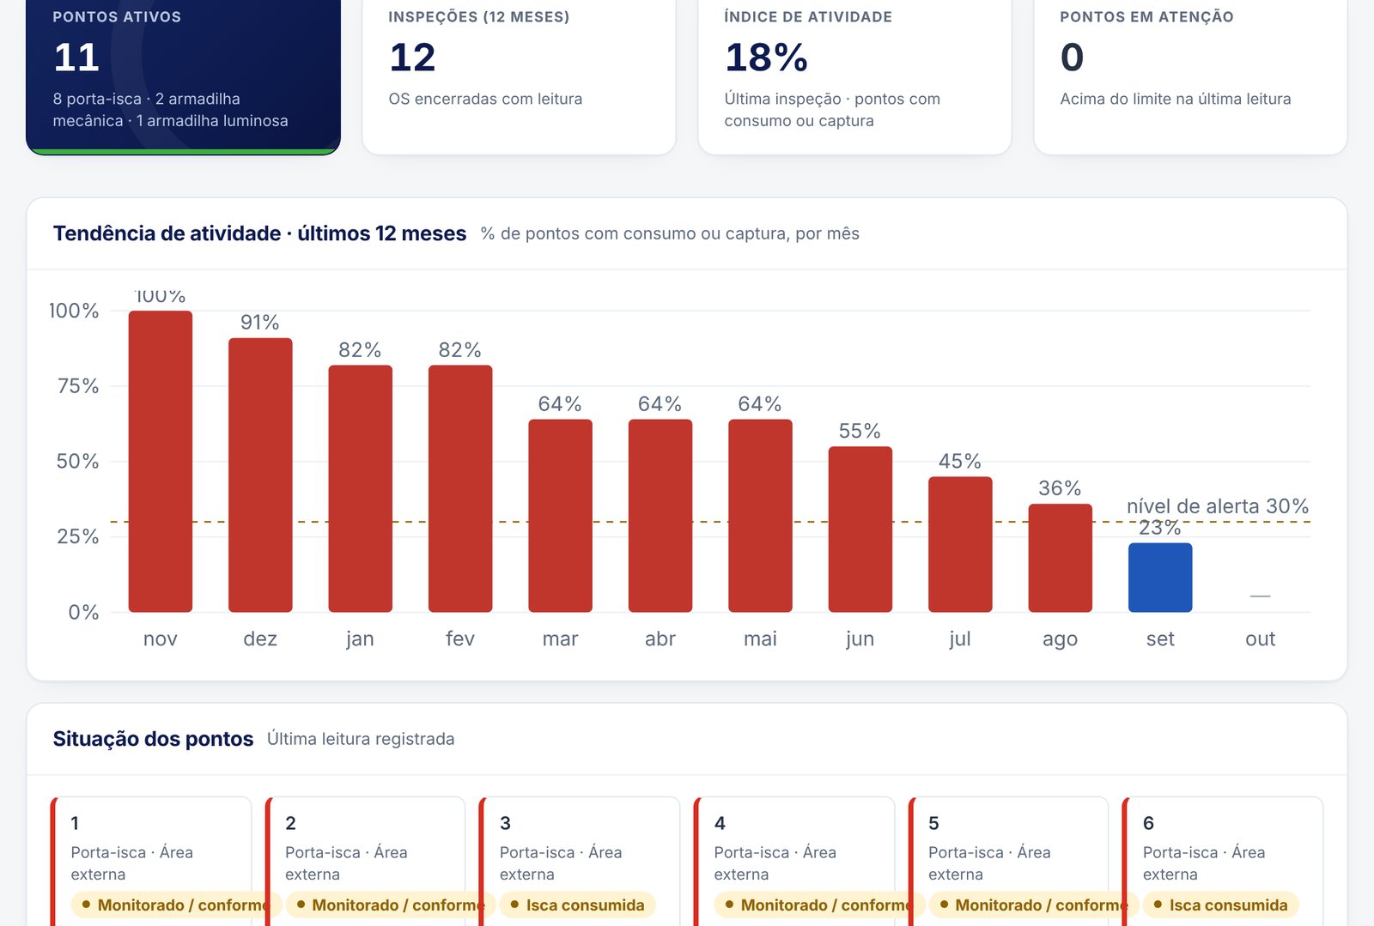This screenshot has height=926, width=1374.
Task: Click point 1 'Monitorado / conforme' badge
Action: pos(170,905)
